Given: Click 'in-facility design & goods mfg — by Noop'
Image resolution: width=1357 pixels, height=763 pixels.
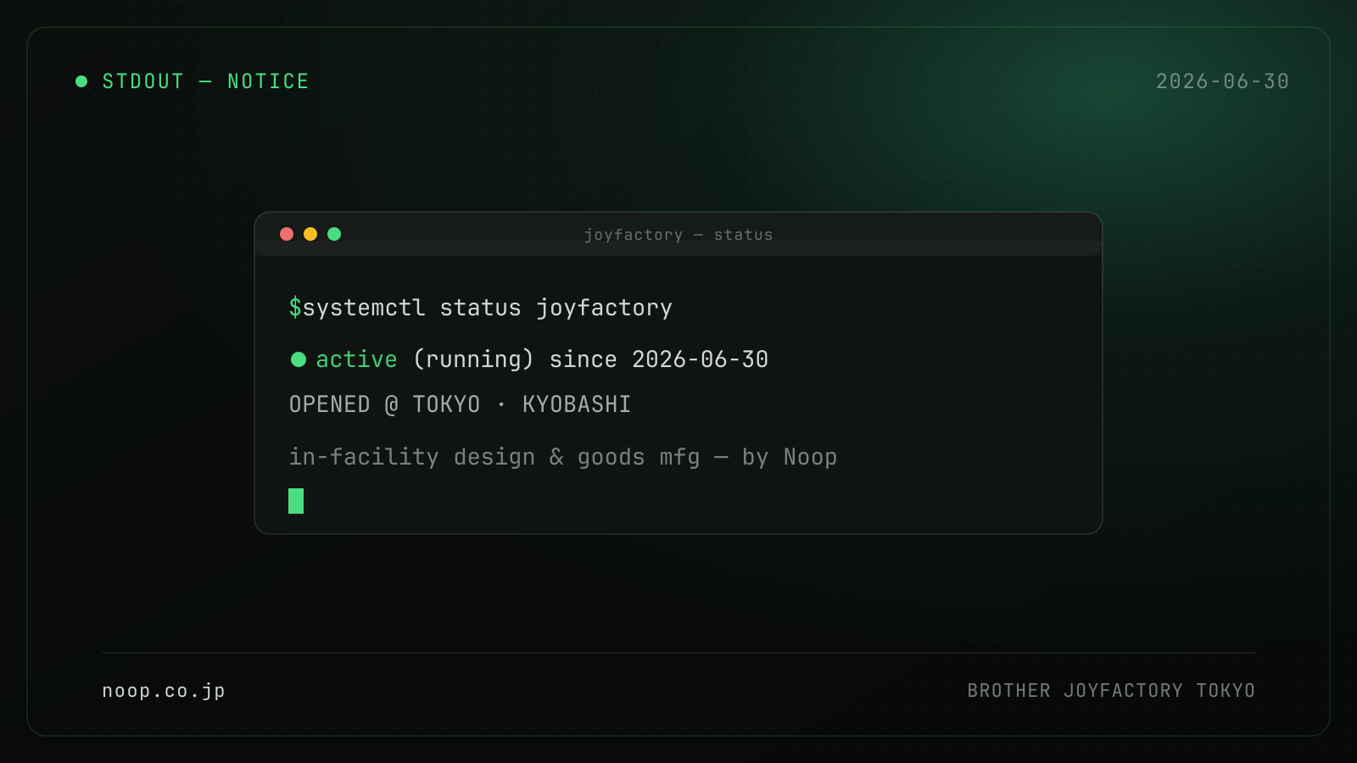Looking at the screenshot, I should pyautogui.click(x=563, y=457).
